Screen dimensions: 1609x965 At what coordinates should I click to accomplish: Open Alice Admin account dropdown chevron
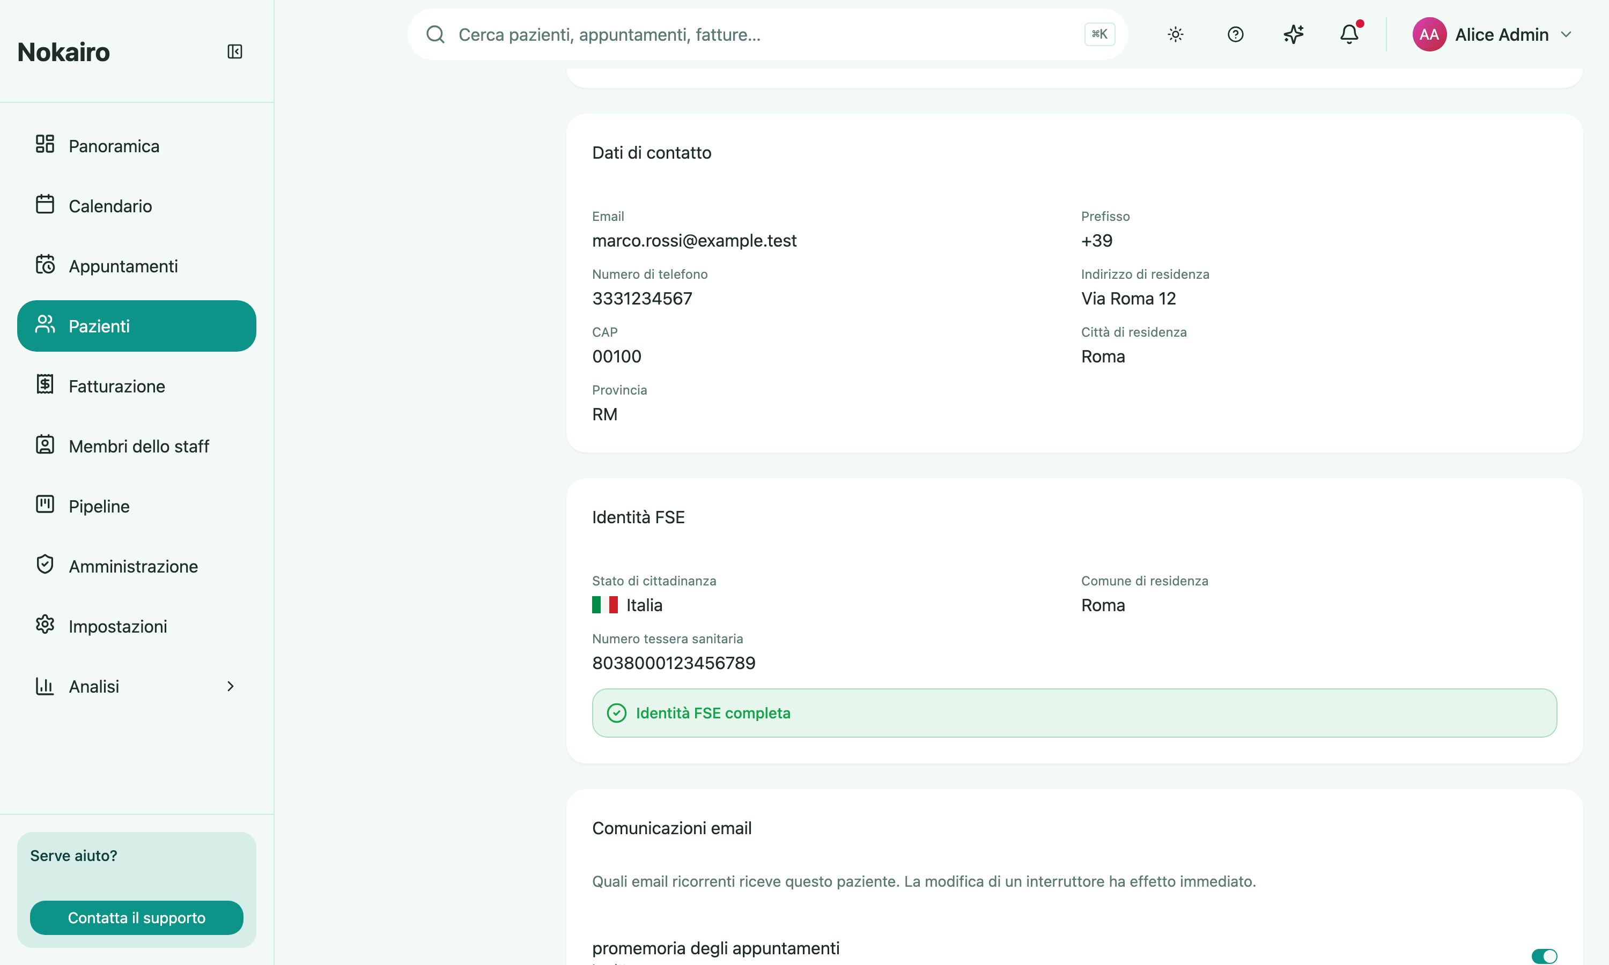[1566, 34]
